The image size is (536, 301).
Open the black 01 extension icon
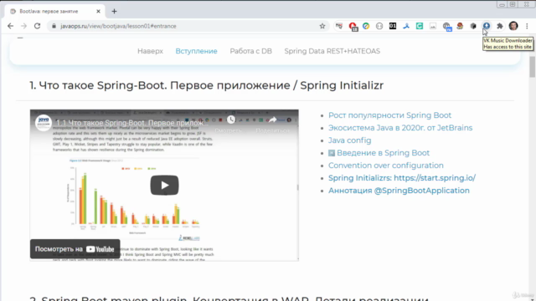393,26
